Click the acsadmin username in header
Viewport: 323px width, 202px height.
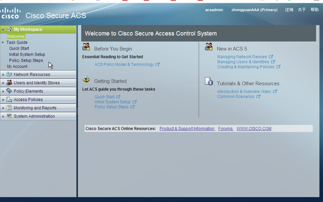(214, 10)
